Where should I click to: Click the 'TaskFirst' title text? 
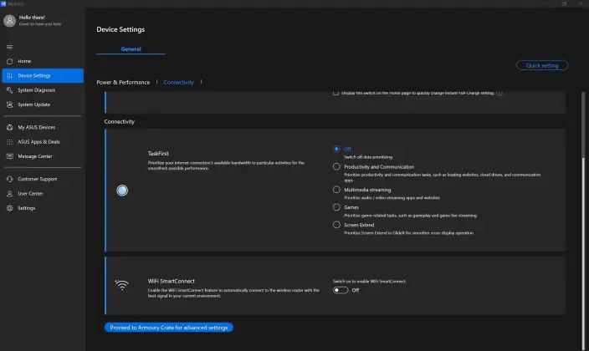point(158,154)
